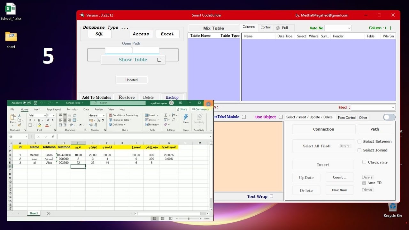The width and height of the screenshot is (409, 230).
Task: Open the Formulas ribbon tab in Excel
Action: (72, 109)
